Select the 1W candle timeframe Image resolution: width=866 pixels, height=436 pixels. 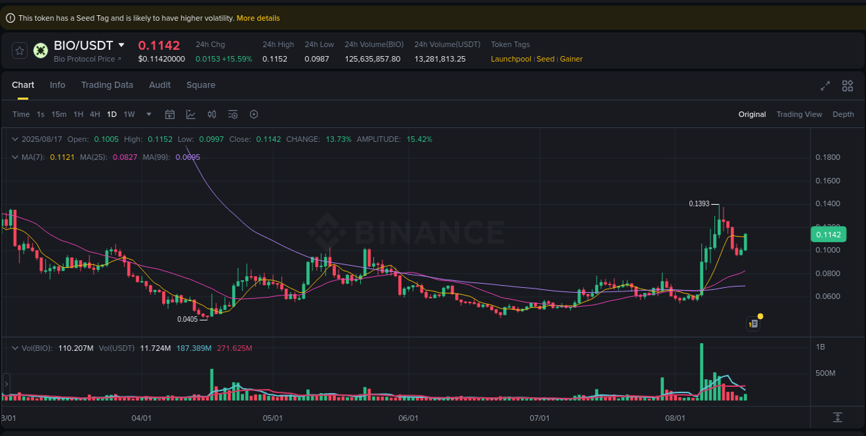point(129,114)
